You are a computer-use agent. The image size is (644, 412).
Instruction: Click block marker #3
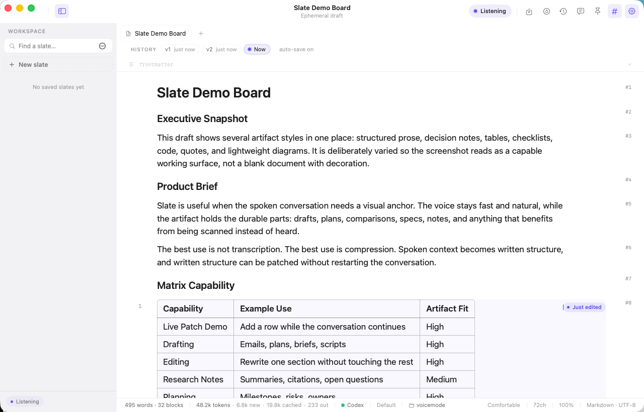(628, 136)
